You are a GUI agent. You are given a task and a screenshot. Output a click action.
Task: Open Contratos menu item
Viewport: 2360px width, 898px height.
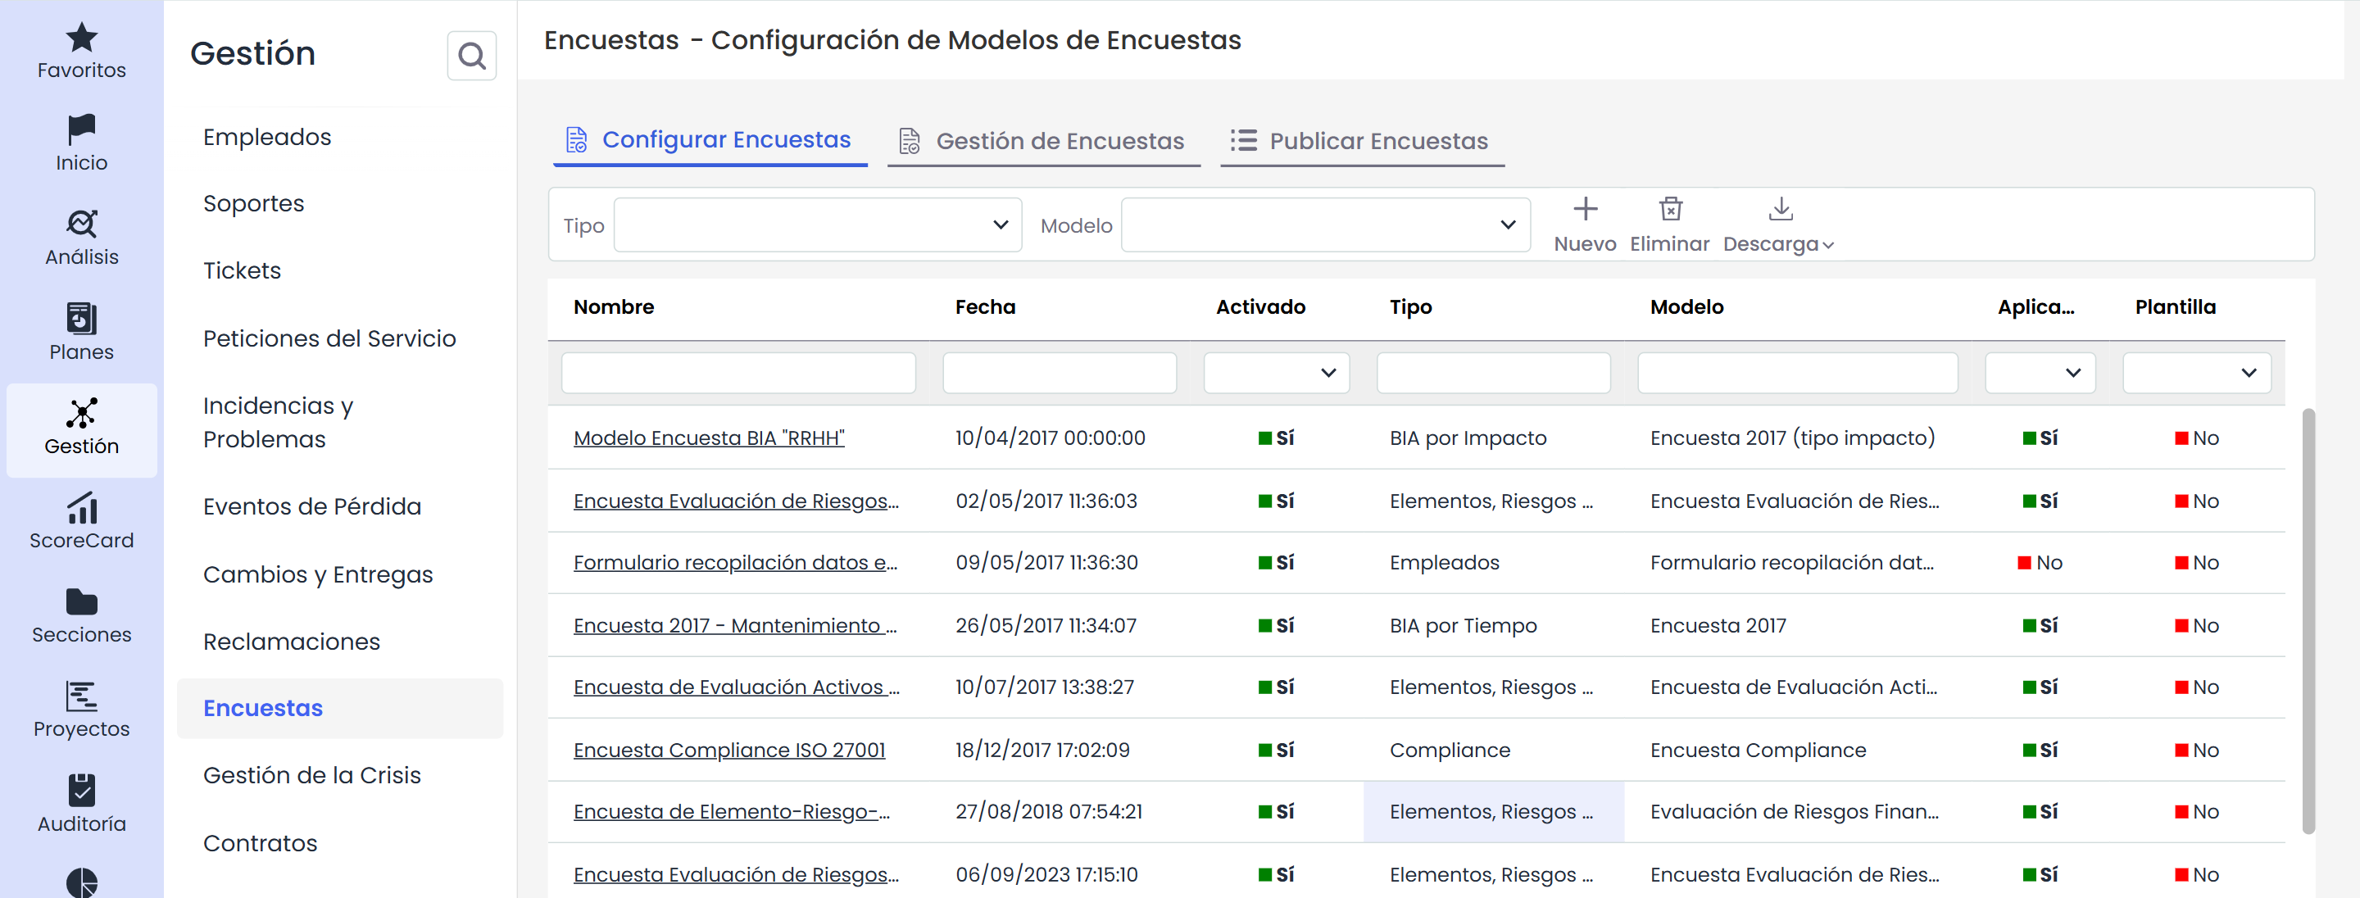pos(261,843)
